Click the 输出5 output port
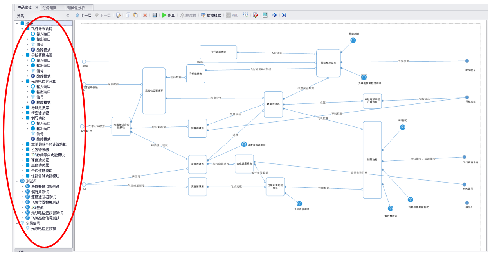The height and width of the screenshot is (254, 488). tap(467, 203)
